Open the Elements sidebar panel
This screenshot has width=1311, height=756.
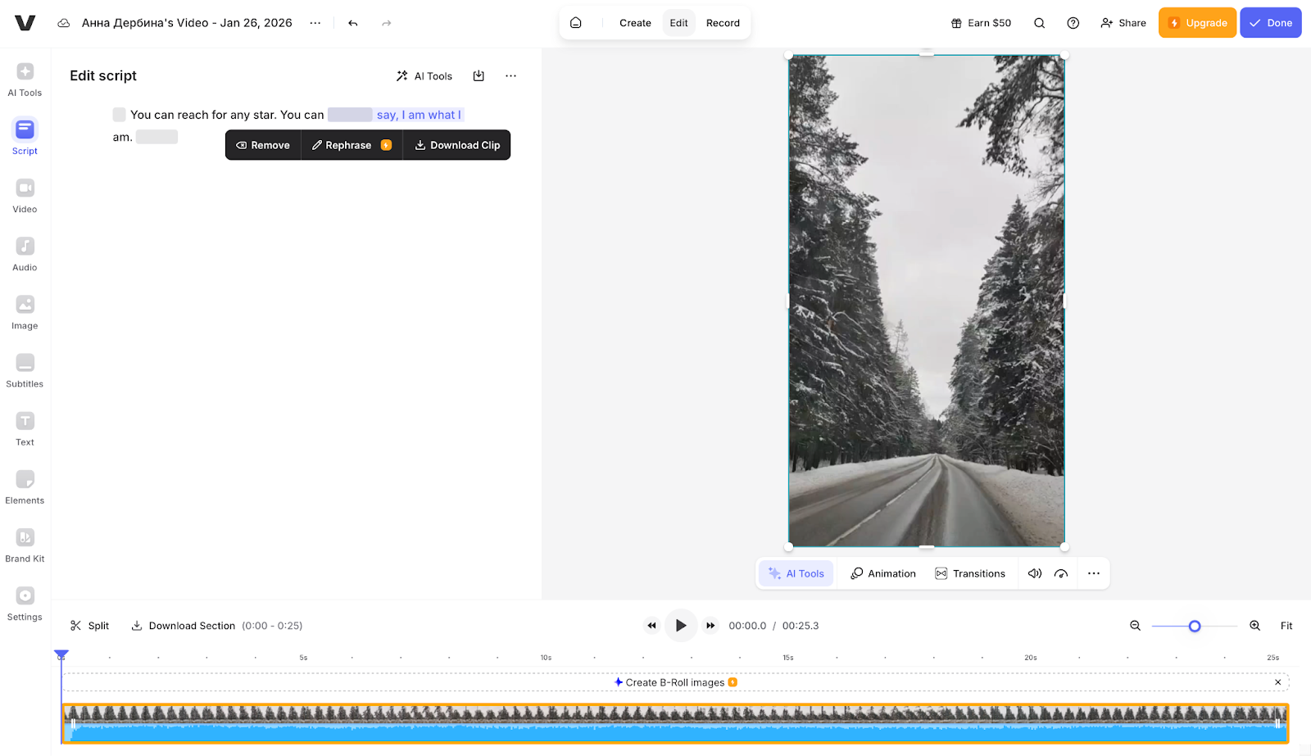click(x=25, y=487)
